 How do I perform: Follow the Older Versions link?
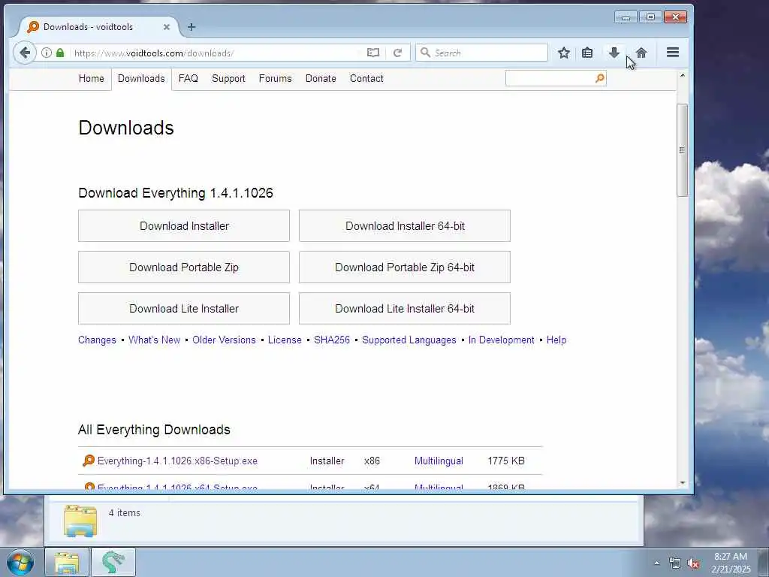(x=224, y=340)
